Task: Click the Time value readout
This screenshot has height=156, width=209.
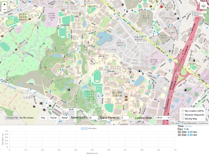Action: (188, 126)
